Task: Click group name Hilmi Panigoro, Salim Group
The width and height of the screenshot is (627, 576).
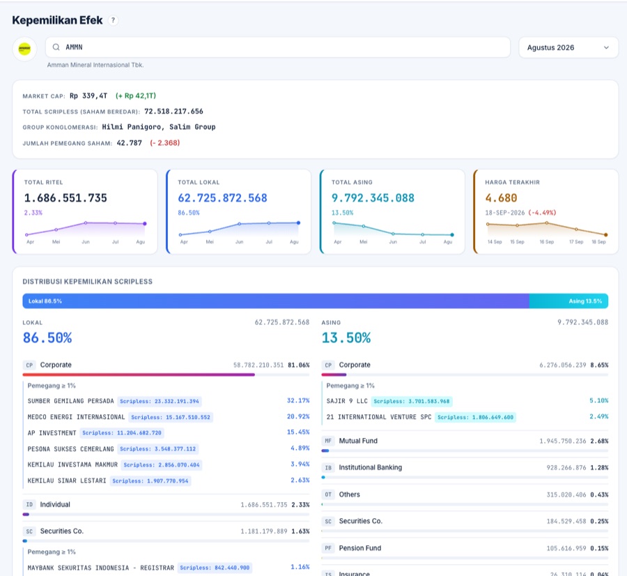Action: [159, 127]
